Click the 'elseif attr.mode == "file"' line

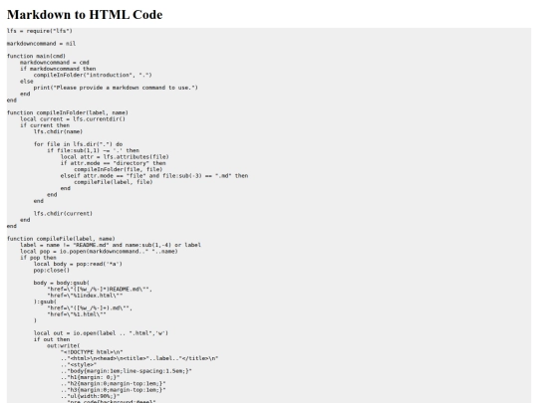(x=154, y=176)
